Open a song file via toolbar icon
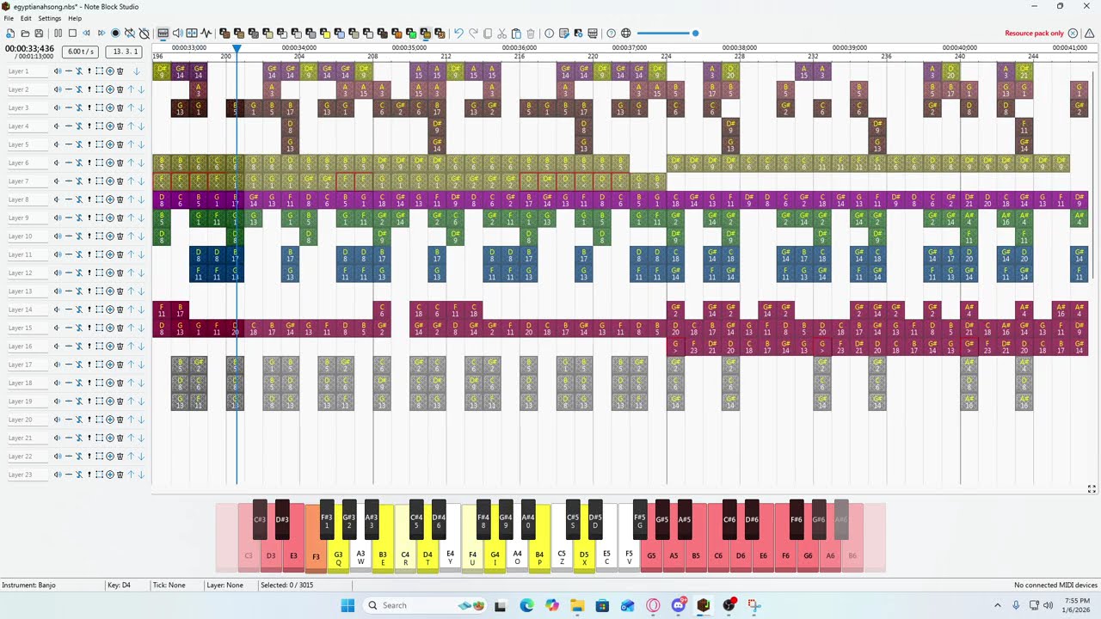The height and width of the screenshot is (619, 1101). tap(24, 34)
